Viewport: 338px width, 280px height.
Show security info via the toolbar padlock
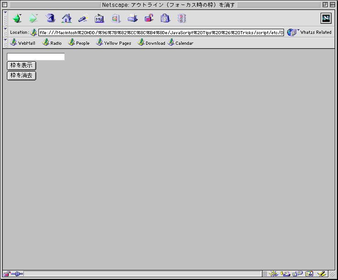click(149, 18)
